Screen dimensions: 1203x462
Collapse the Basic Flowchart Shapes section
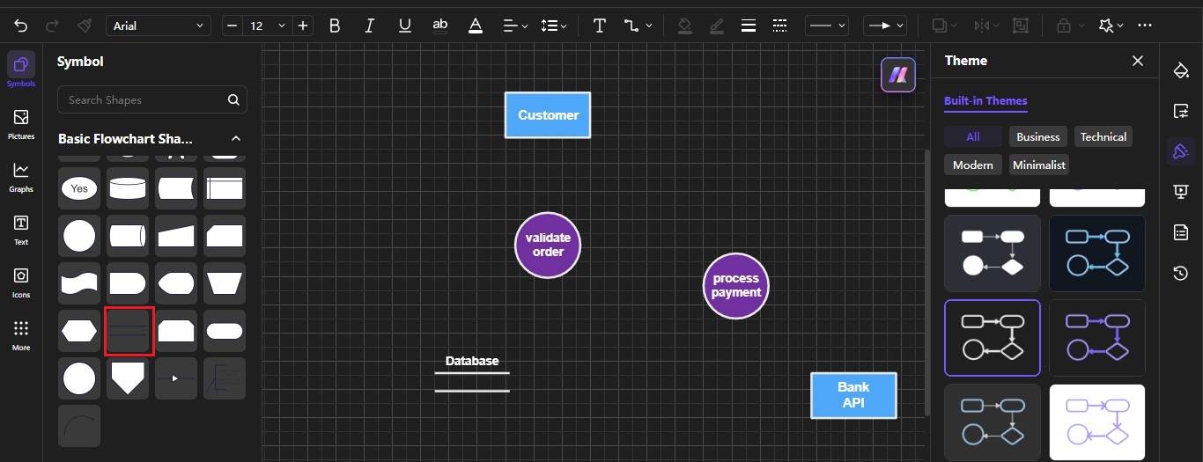tap(236, 139)
